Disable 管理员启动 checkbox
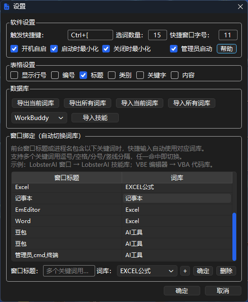This screenshot has width=248, height=302. [174, 49]
